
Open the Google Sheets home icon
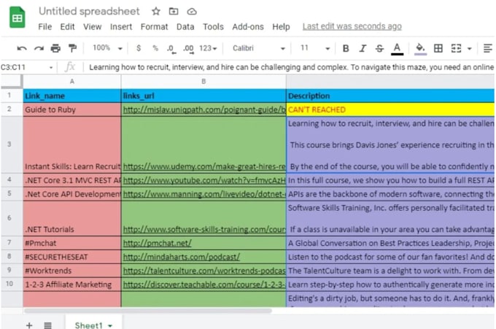[x=17, y=17]
